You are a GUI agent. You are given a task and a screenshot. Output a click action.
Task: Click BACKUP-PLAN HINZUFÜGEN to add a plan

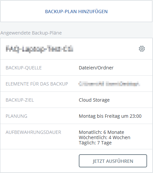point(76,12)
